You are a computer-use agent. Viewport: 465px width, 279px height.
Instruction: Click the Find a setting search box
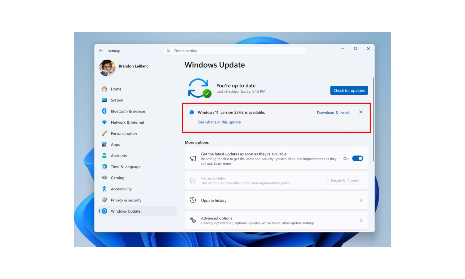234,51
